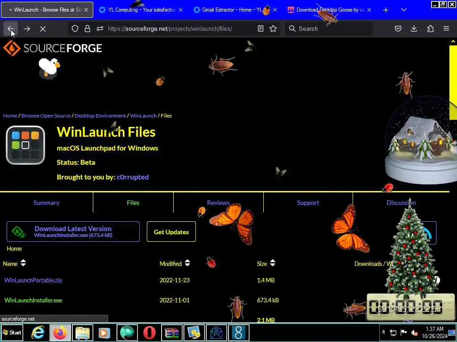Close the WinLaunch browser tab

click(x=86, y=10)
